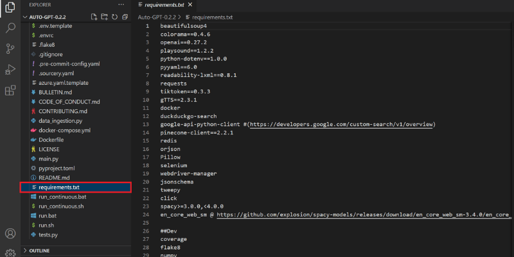Click the coverage line under ##Dev
514x257 pixels.
(173, 239)
